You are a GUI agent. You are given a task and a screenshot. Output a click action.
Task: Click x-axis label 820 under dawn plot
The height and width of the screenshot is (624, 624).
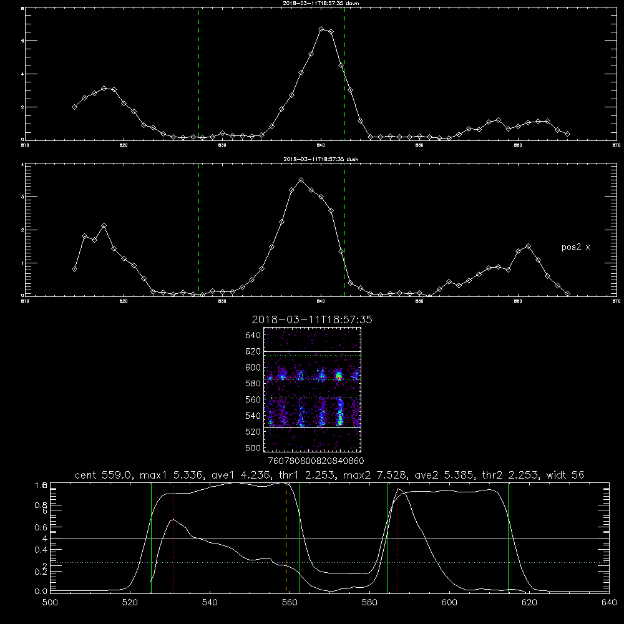click(x=124, y=145)
